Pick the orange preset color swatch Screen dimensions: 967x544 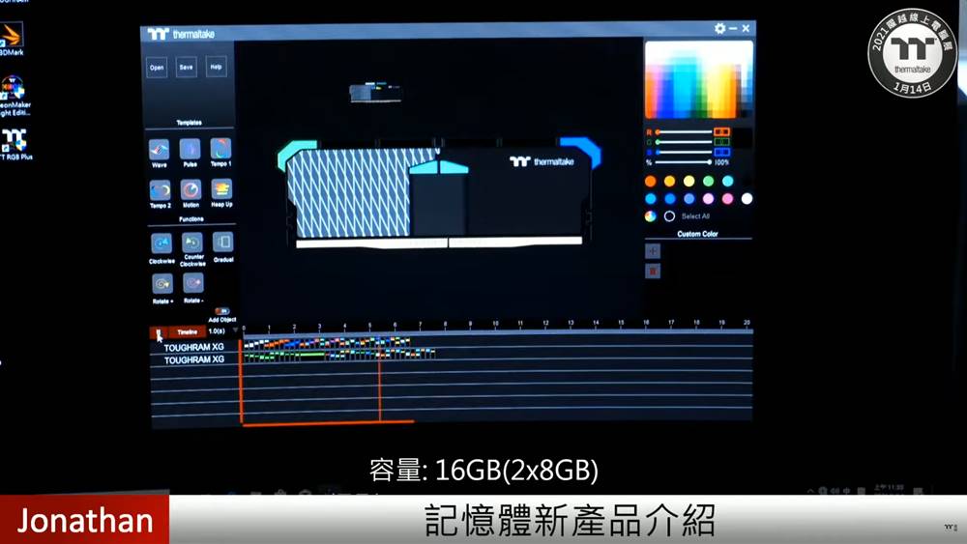tap(651, 181)
